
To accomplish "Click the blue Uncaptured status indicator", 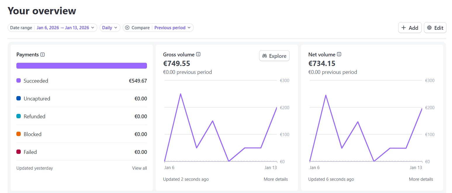I will 18,98.
